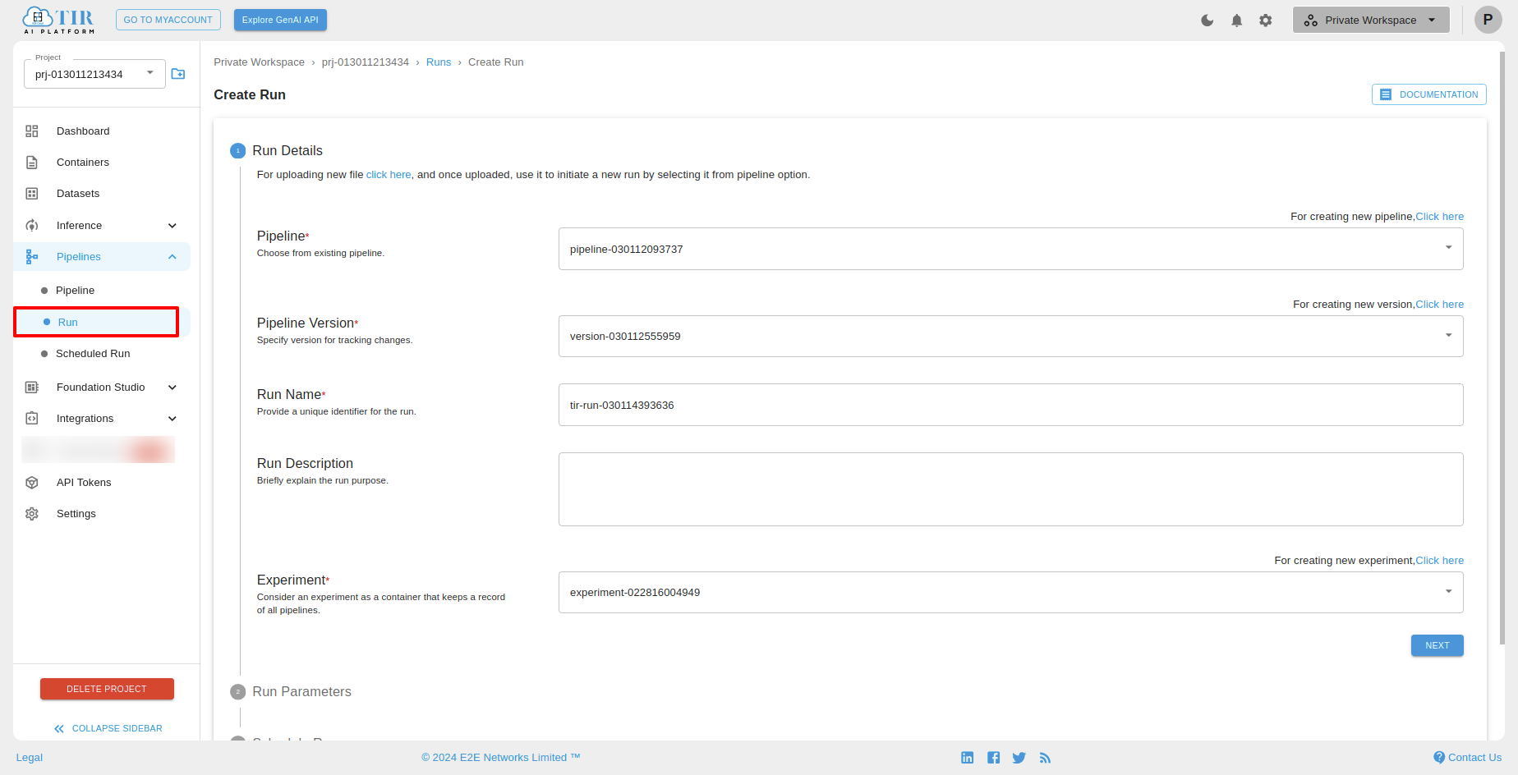This screenshot has height=775, width=1518.
Task: Click the API Tokens cube icon
Action: click(x=32, y=483)
